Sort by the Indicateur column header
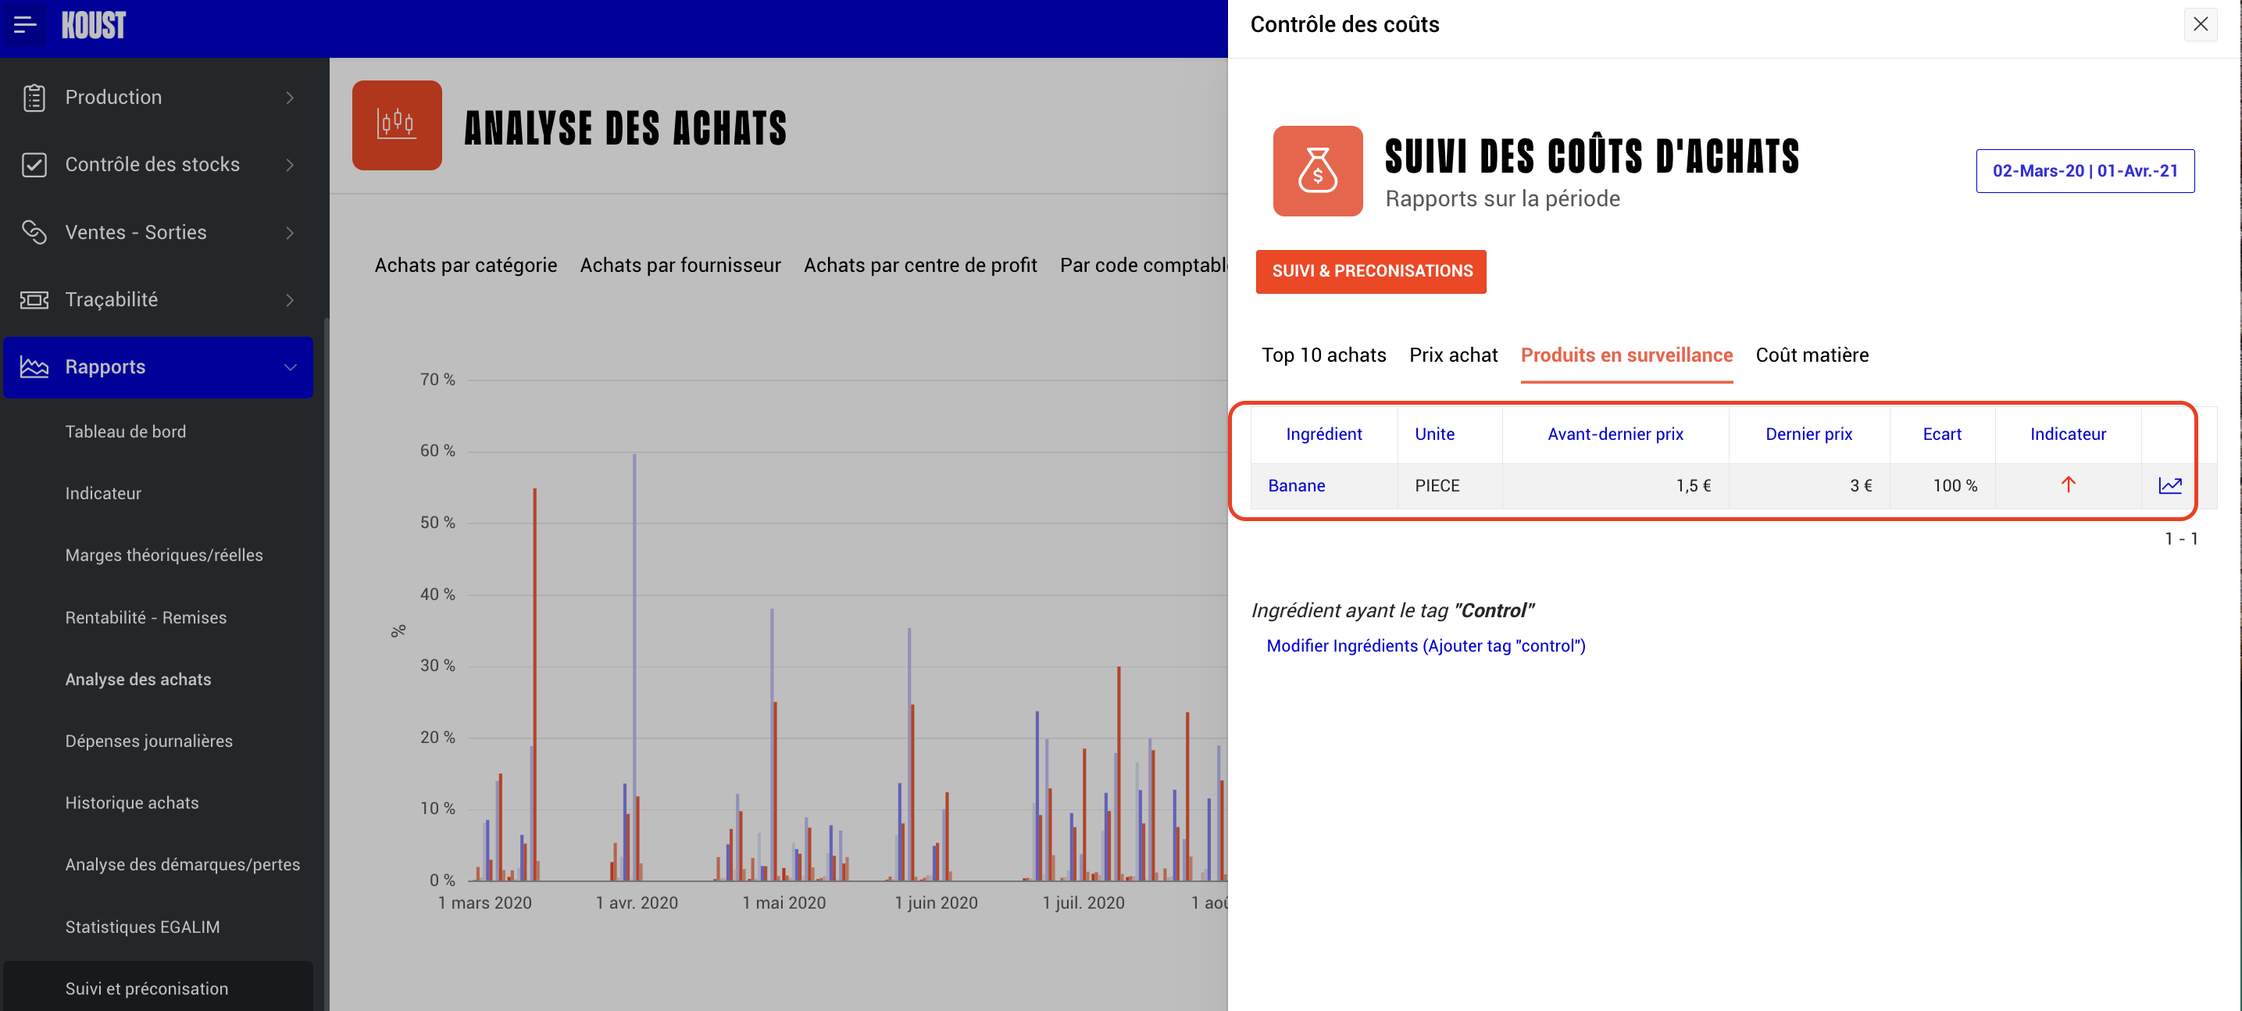Viewport: 2242px width, 1011px height. (x=2068, y=434)
